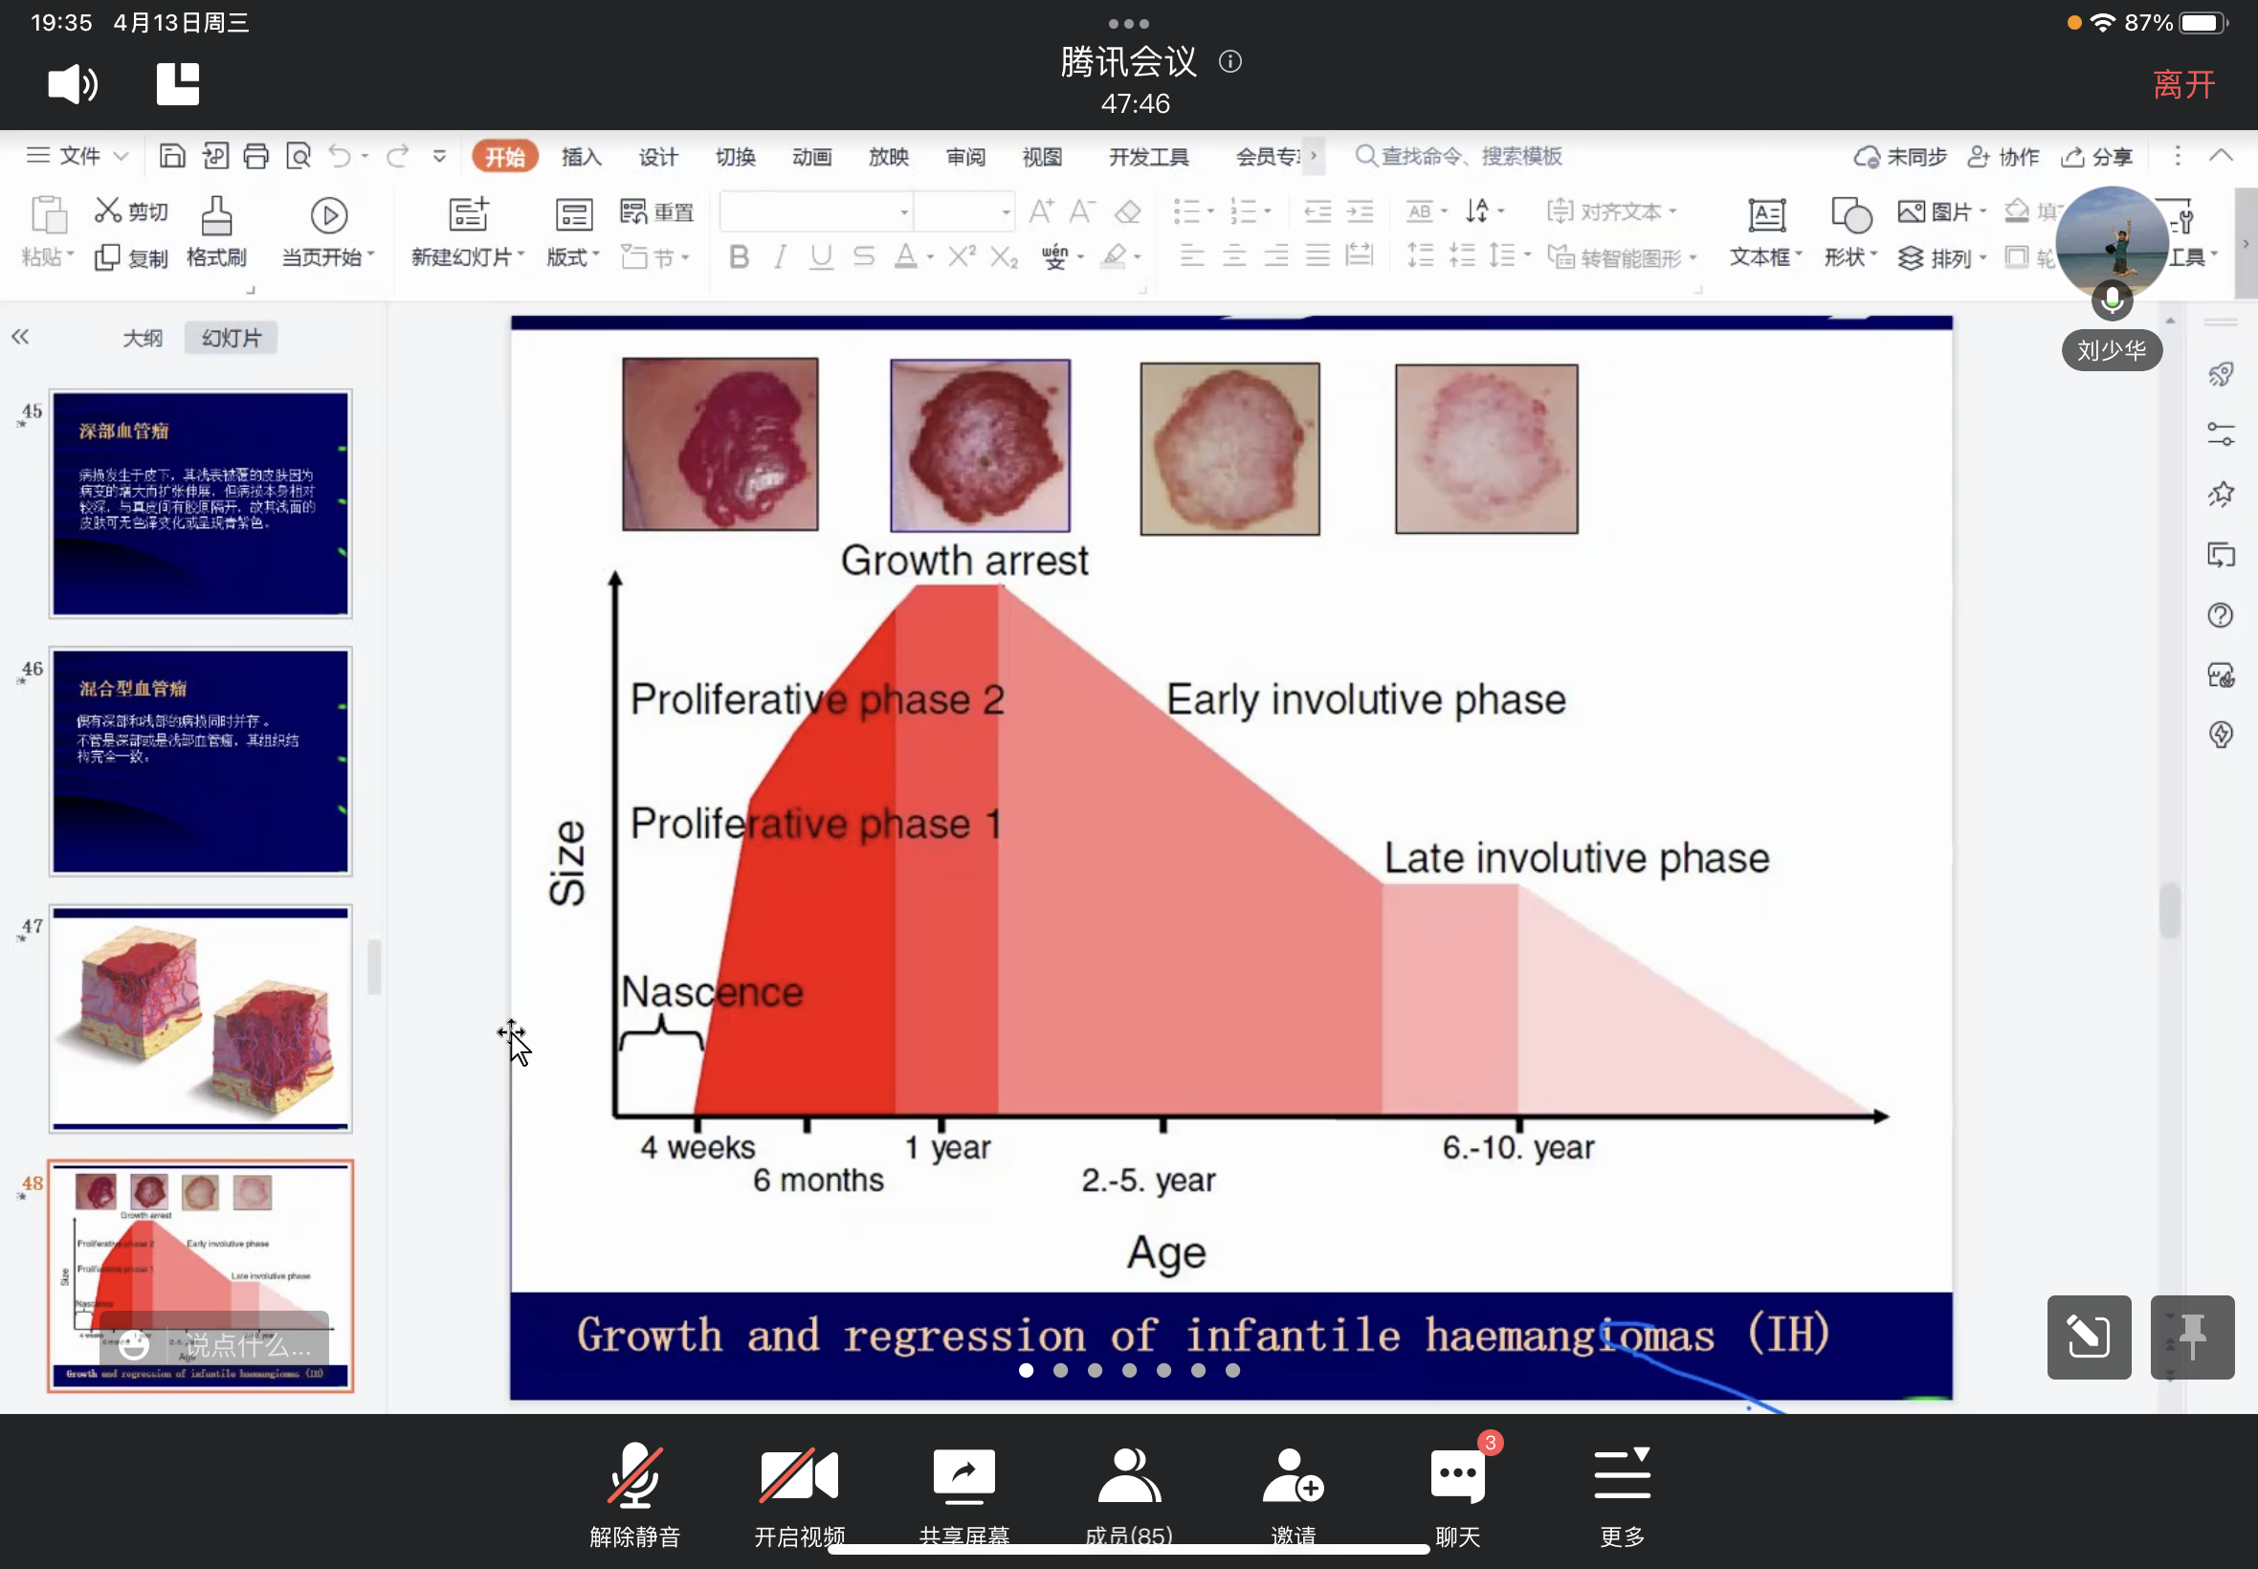Click the layout switch icon
2258x1569 pixels.
(178, 84)
